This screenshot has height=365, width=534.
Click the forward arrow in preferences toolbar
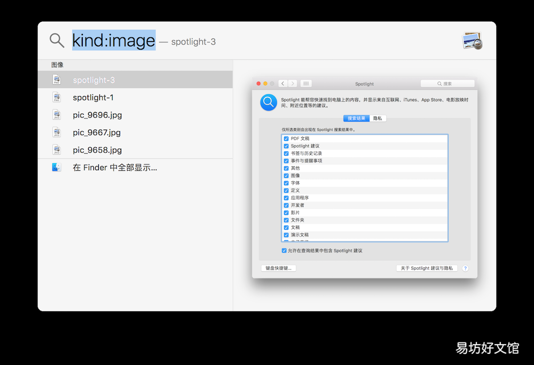coord(293,84)
